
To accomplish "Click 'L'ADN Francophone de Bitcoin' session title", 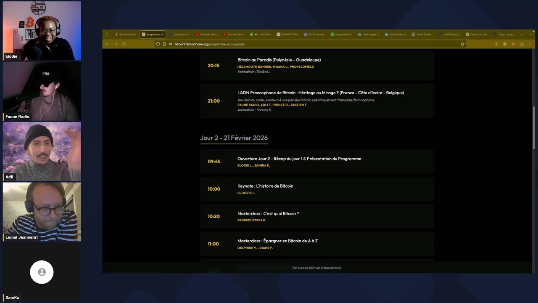I will tap(321, 93).
